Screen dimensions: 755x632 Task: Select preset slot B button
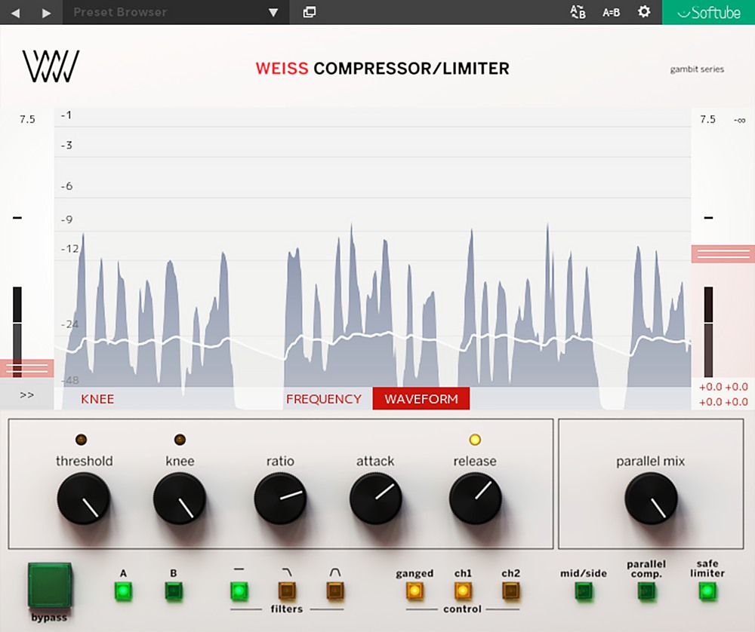(173, 591)
